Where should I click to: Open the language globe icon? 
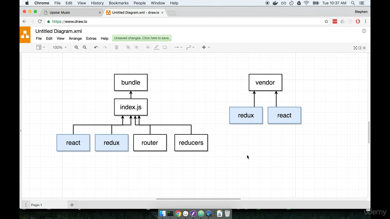coord(364,31)
